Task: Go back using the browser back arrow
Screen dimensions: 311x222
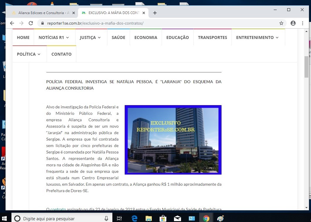Action: coord(12,23)
